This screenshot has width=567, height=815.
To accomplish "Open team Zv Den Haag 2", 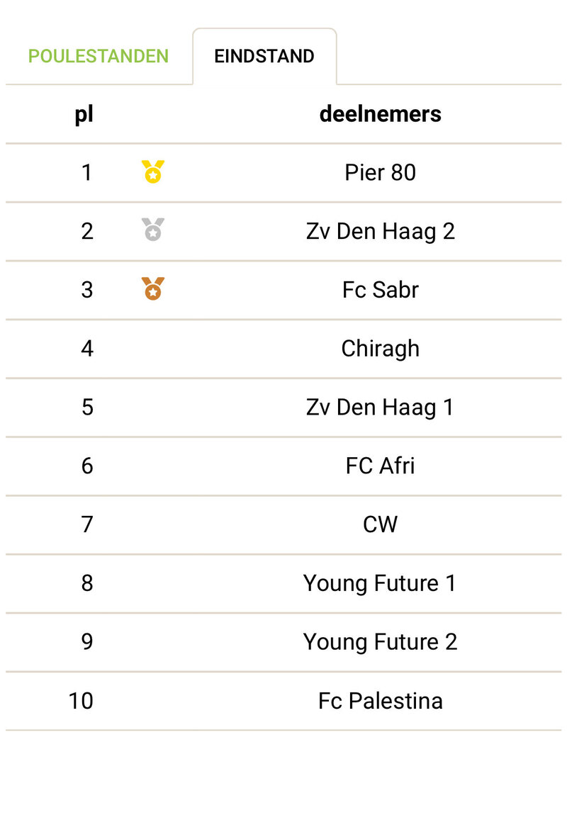I will [381, 231].
